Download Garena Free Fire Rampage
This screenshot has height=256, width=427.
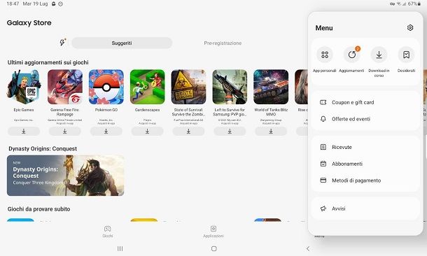tap(65, 131)
